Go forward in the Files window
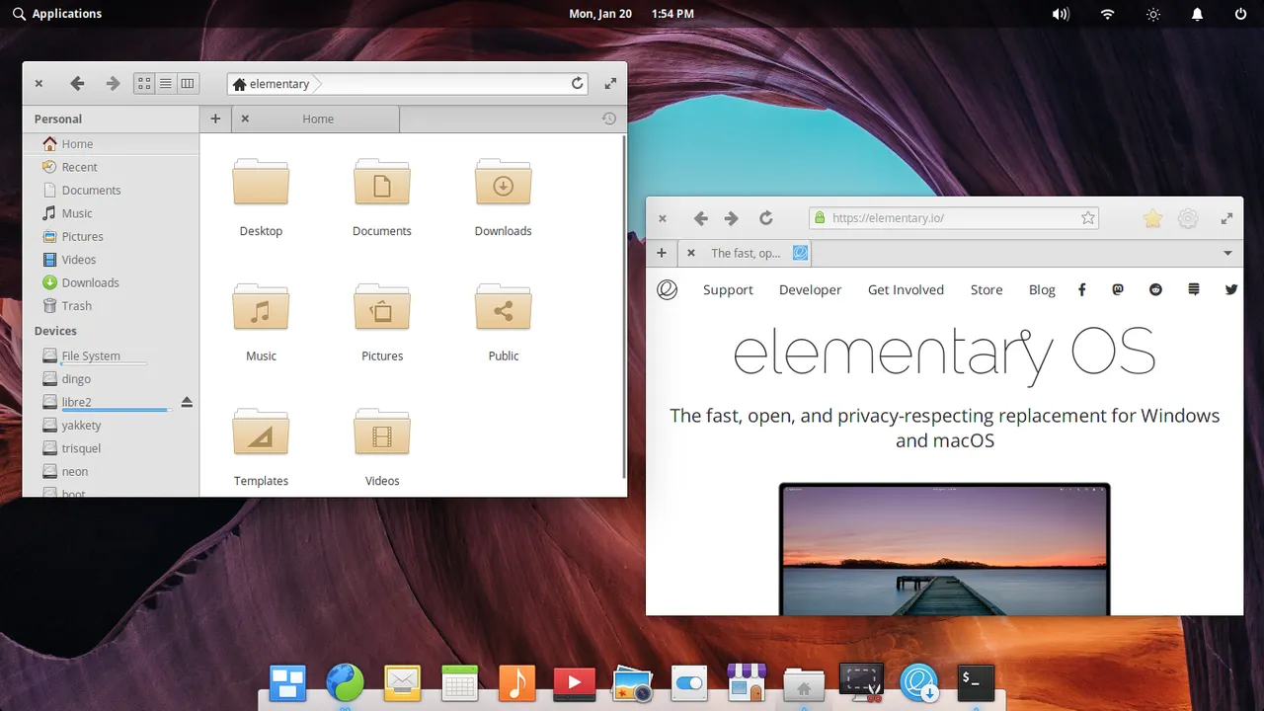1264x711 pixels. point(113,84)
